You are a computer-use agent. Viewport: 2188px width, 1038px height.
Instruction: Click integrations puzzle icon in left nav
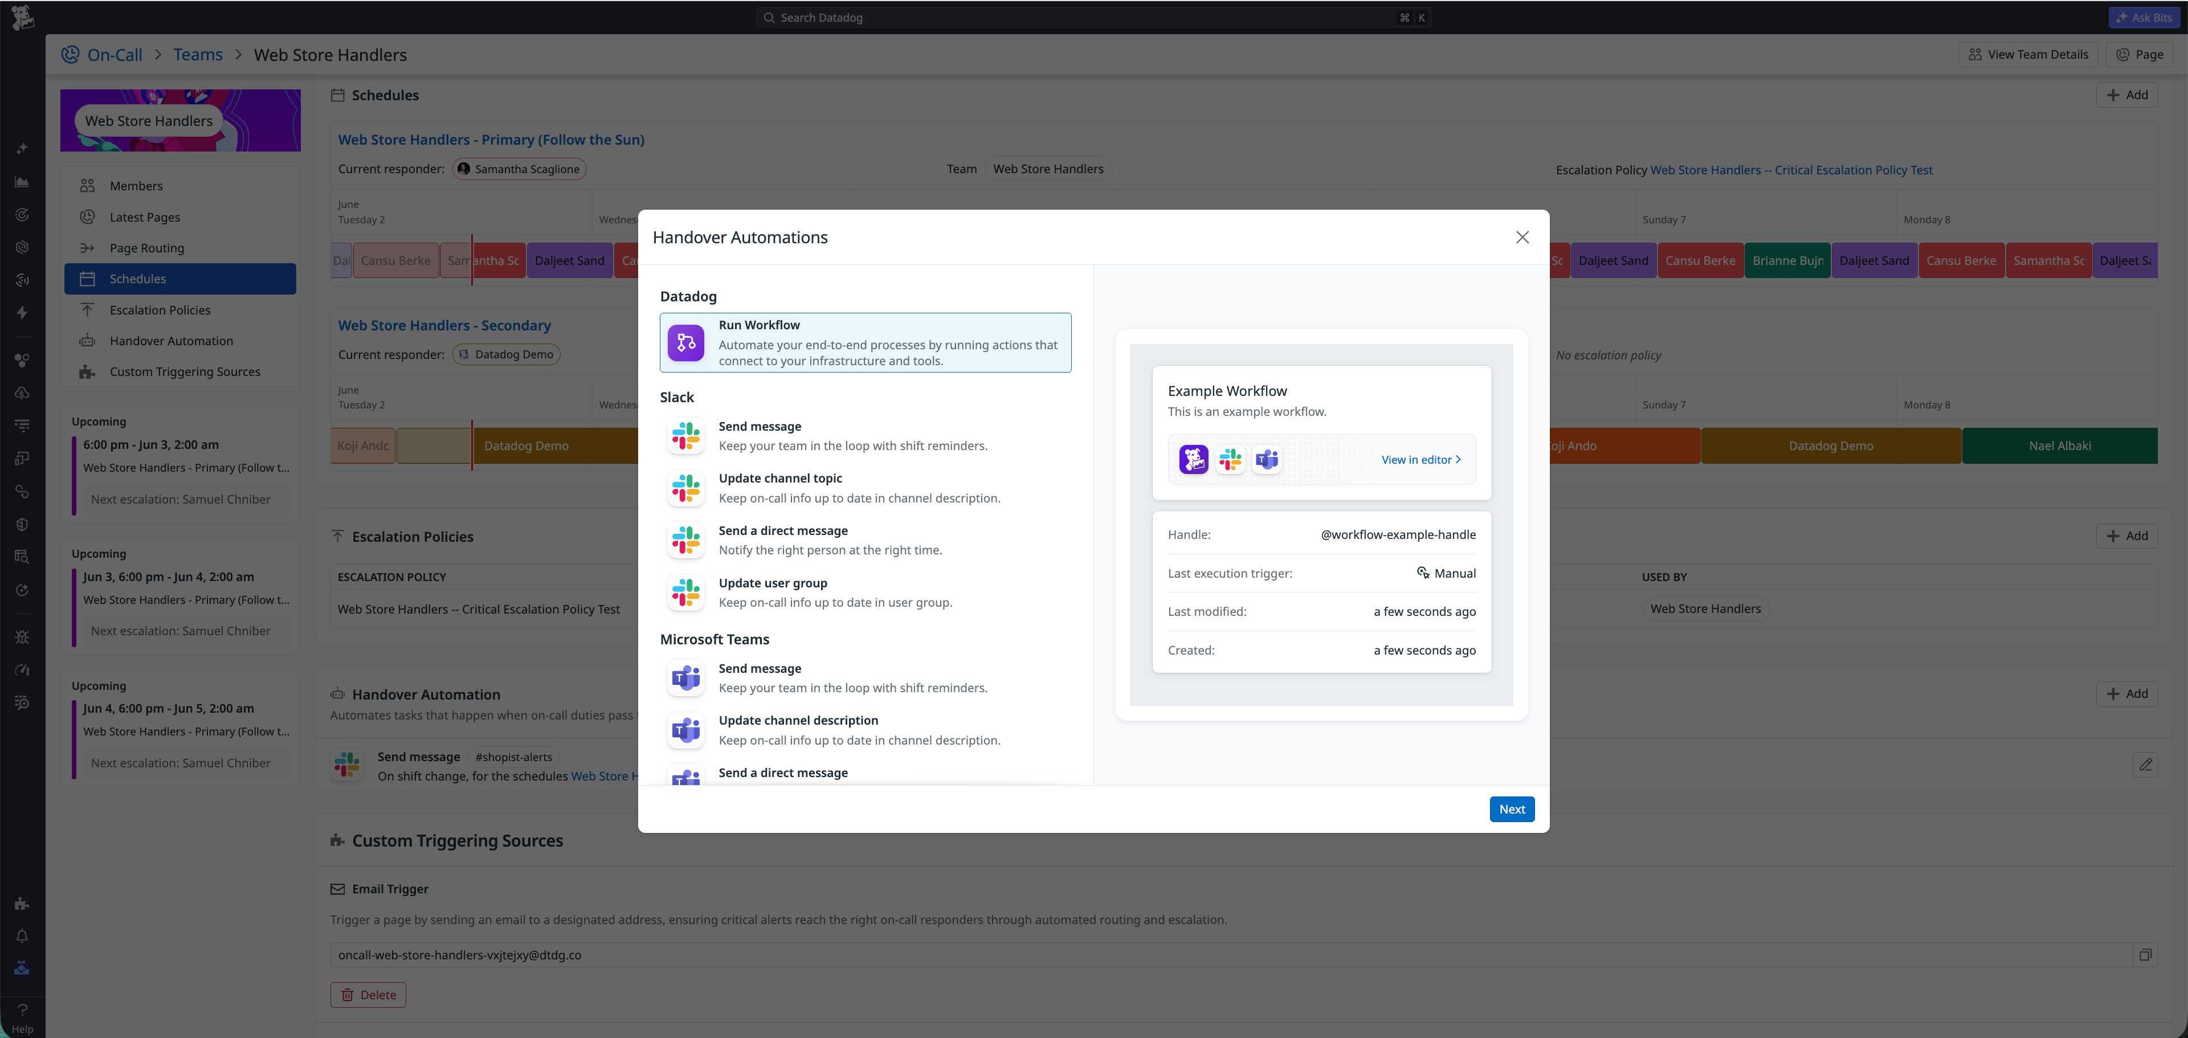22,904
